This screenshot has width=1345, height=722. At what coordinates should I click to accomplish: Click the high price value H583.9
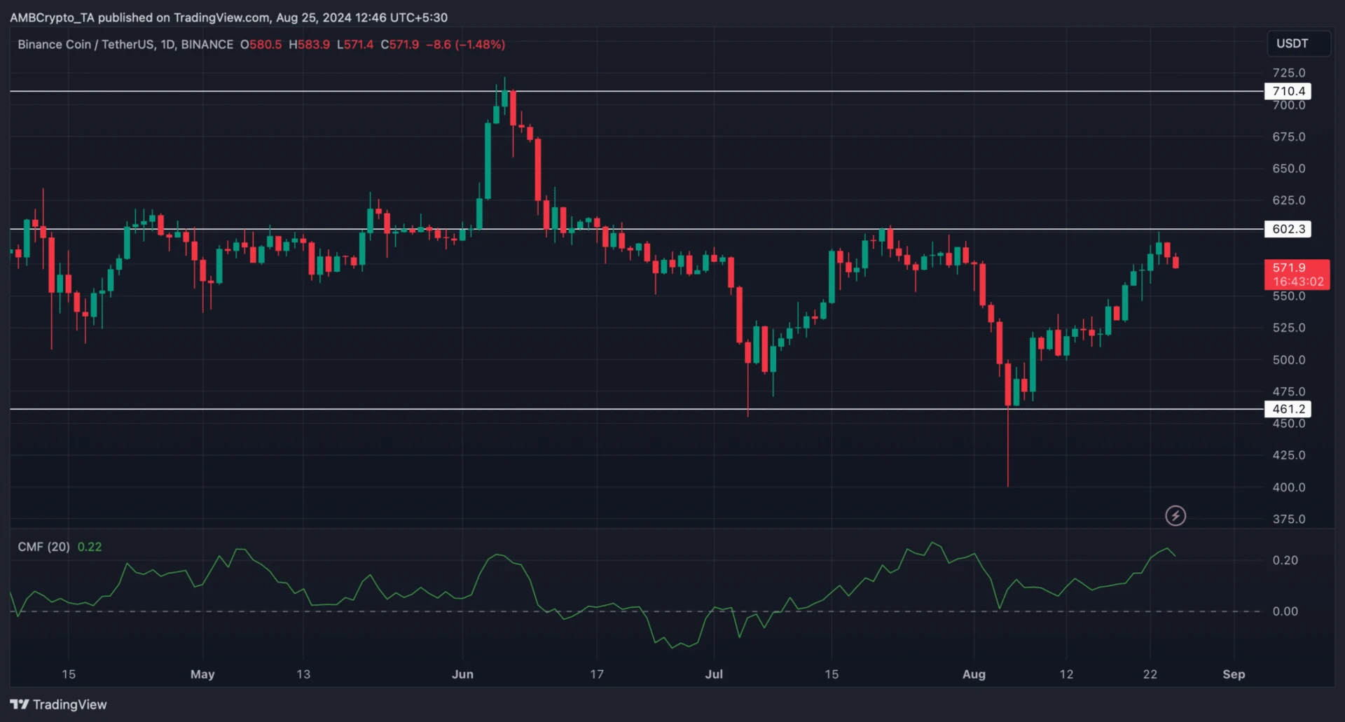309,44
